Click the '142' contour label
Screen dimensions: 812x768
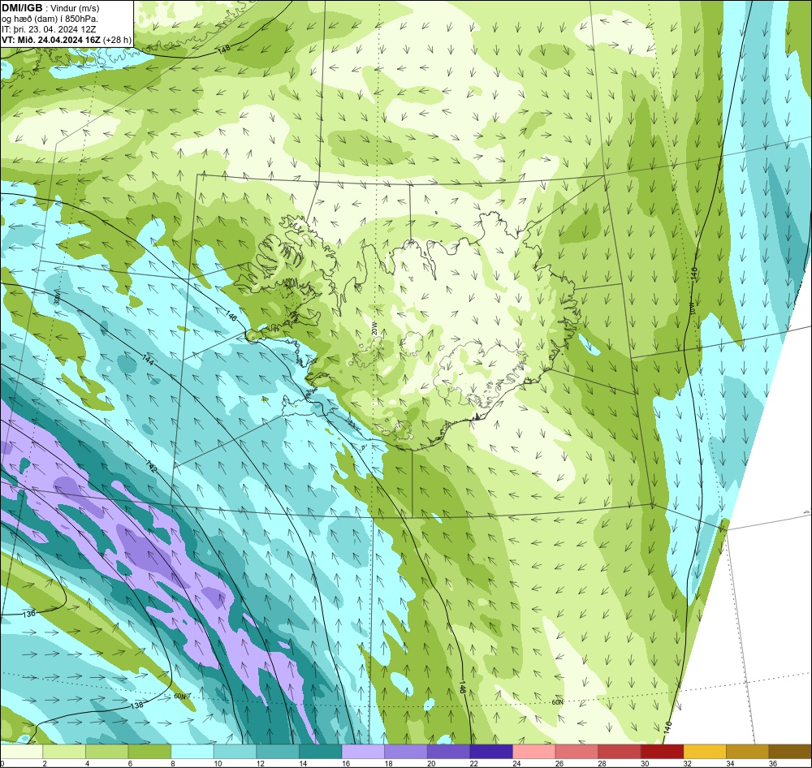[152, 465]
